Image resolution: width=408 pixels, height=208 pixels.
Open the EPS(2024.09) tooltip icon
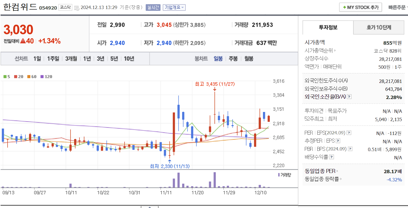click(x=348, y=133)
